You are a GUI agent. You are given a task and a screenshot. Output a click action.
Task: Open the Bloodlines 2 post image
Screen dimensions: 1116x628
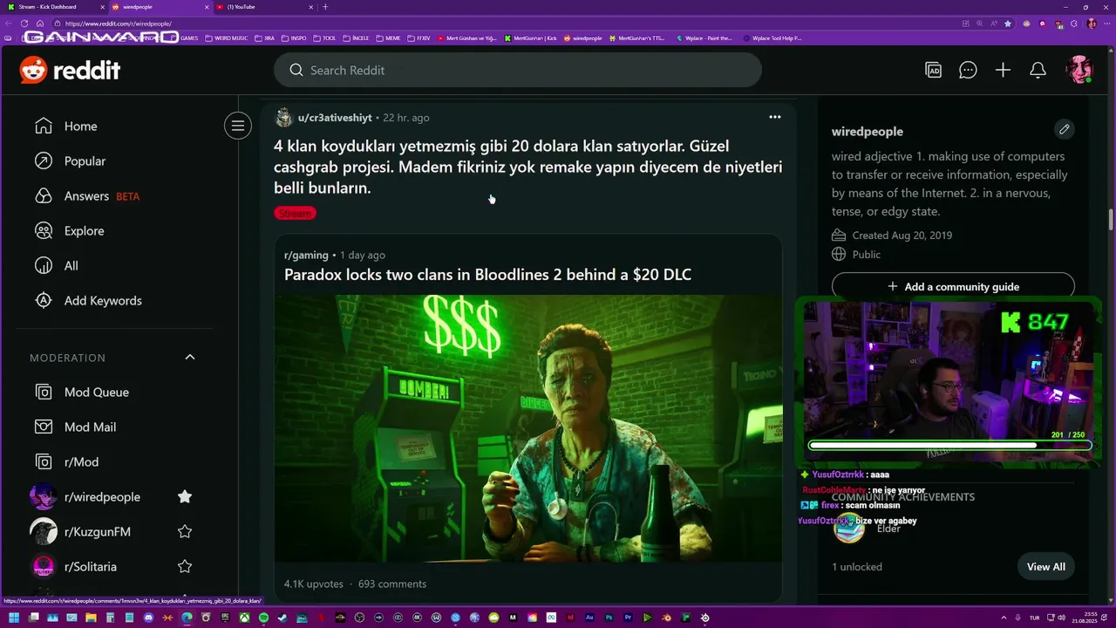coord(528,428)
